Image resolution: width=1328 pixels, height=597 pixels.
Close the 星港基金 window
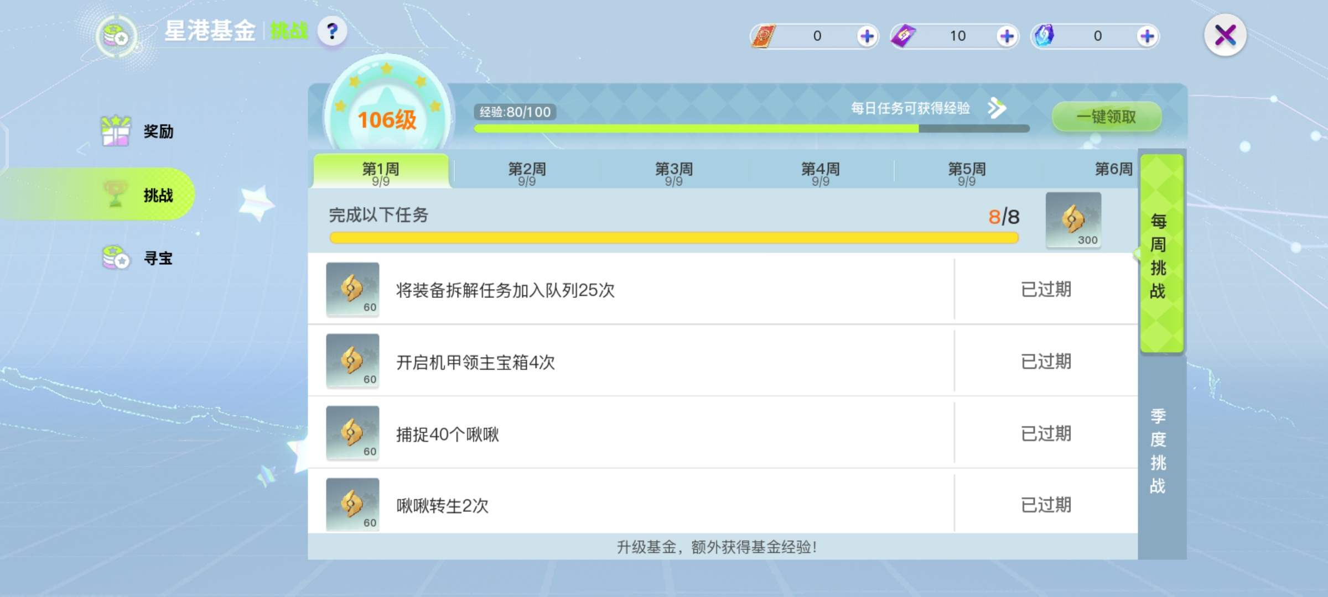click(x=1225, y=35)
